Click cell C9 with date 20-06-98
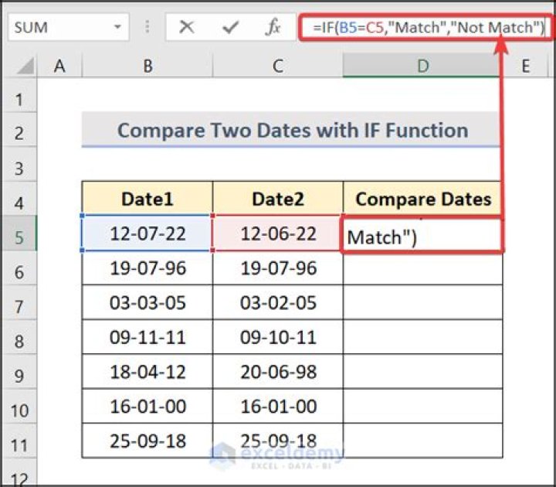This screenshot has height=487, width=556. [278, 372]
